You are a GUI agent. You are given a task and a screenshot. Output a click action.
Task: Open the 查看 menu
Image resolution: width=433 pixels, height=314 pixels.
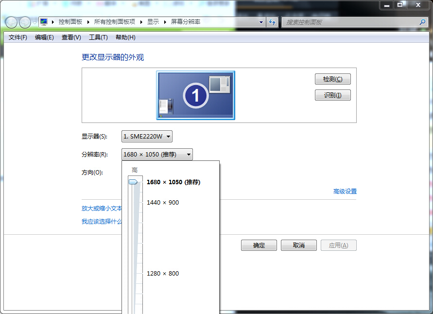point(71,37)
